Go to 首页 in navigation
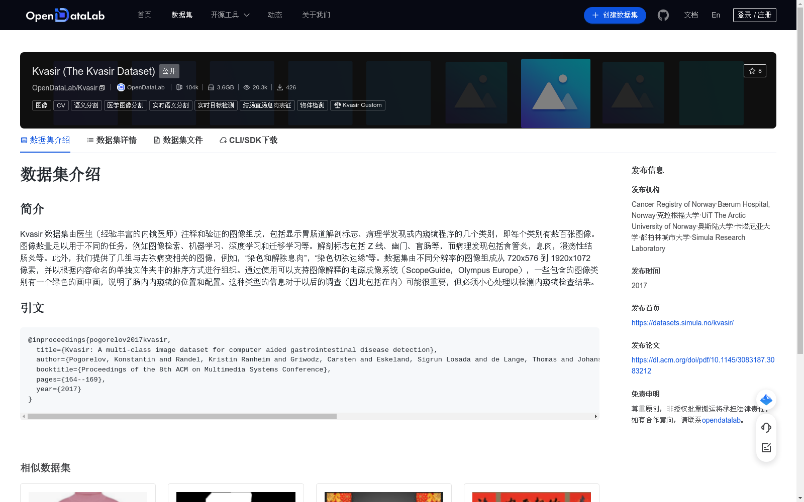804x502 pixels. coord(144,15)
